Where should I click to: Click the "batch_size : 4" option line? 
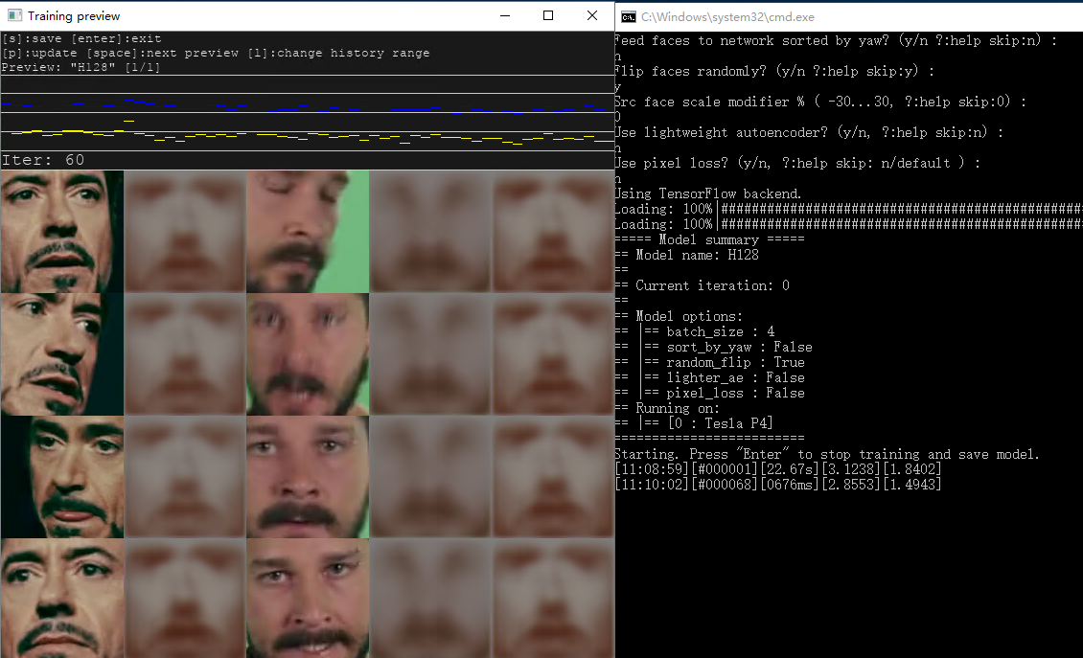(695, 331)
